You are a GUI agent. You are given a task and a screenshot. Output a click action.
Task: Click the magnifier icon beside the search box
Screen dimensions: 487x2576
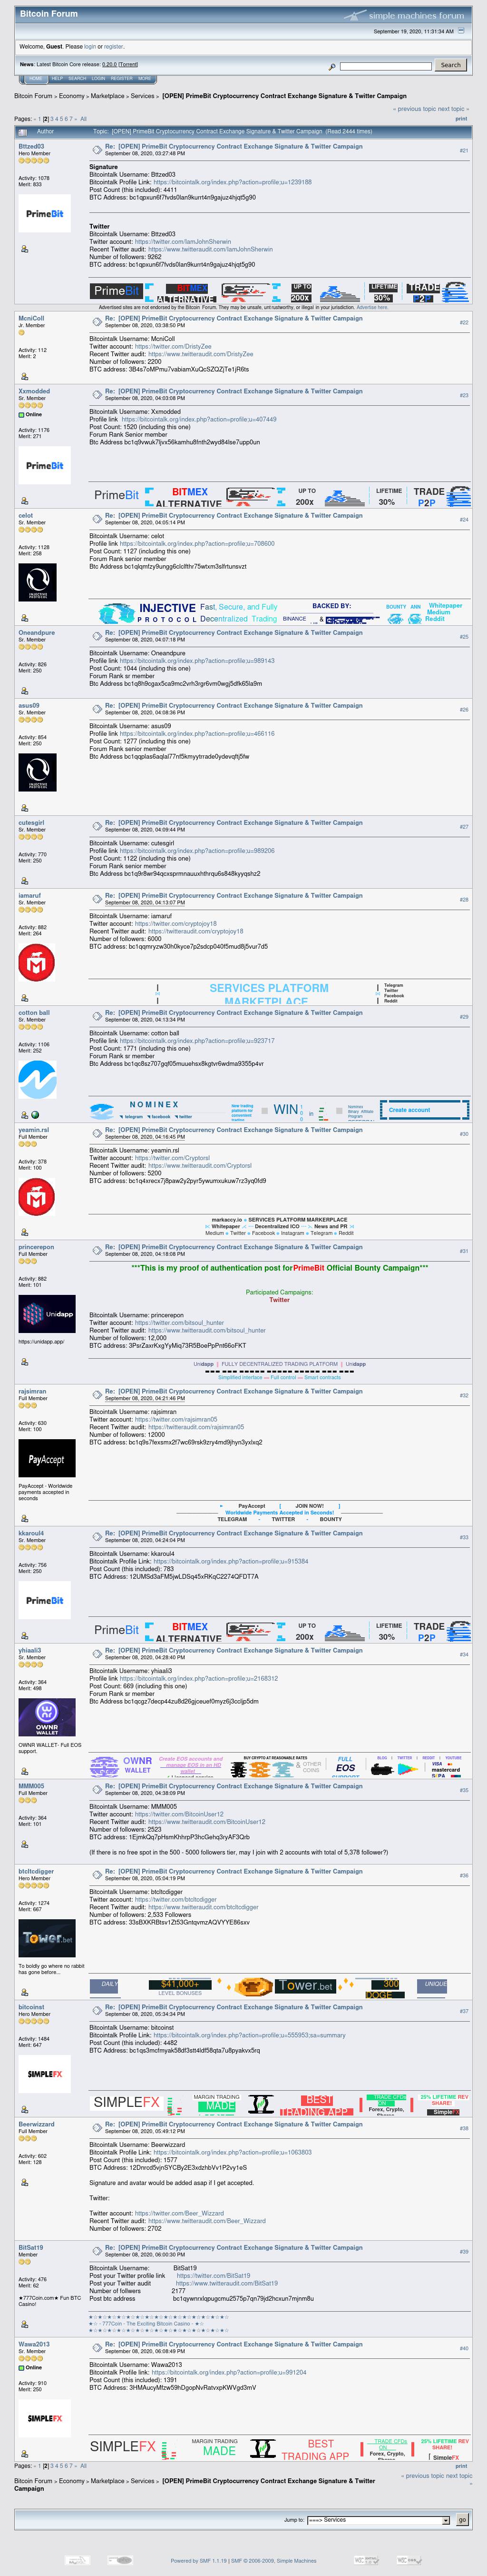pyautogui.click(x=332, y=66)
